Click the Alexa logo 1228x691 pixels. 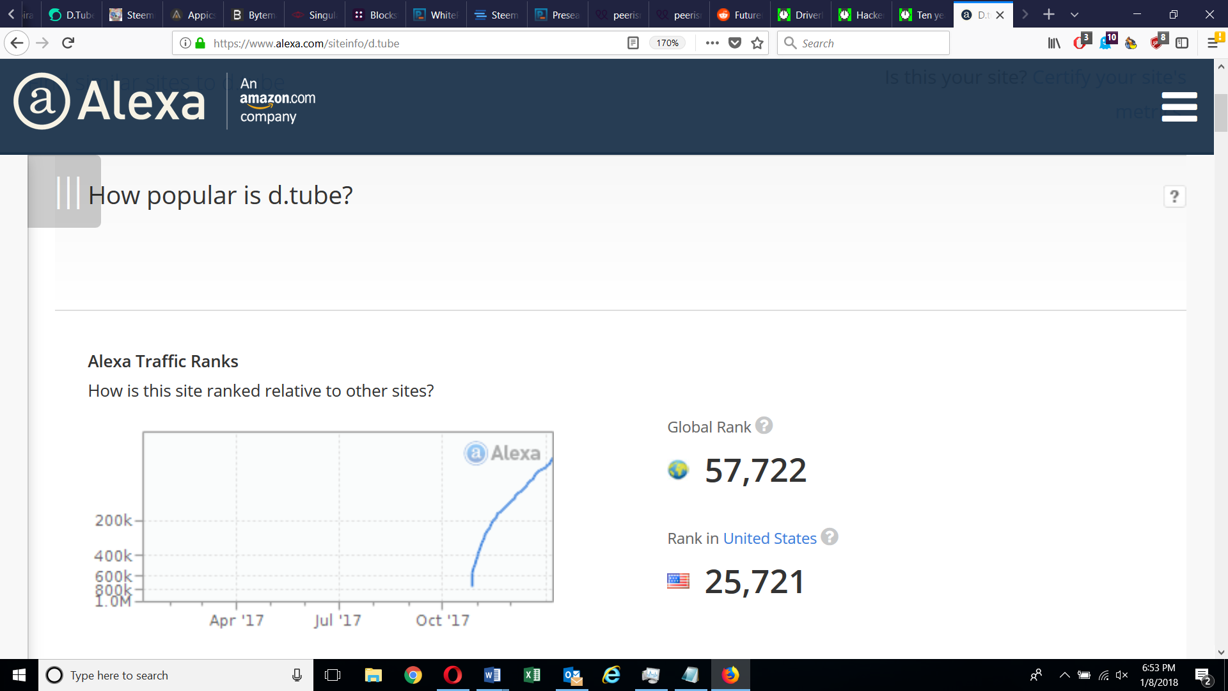pos(109,101)
